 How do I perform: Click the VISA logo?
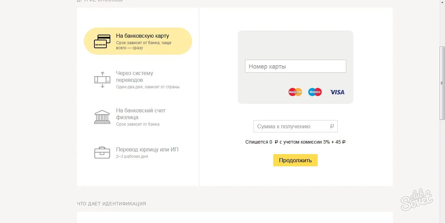pos(337,92)
